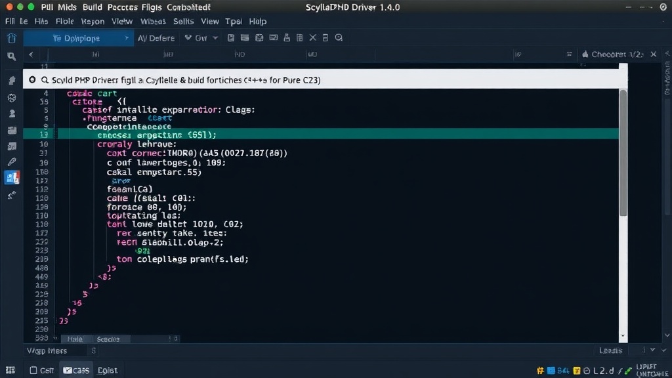Click the AV Defere toolbar button
This screenshot has height=378, width=672.
click(x=156, y=38)
